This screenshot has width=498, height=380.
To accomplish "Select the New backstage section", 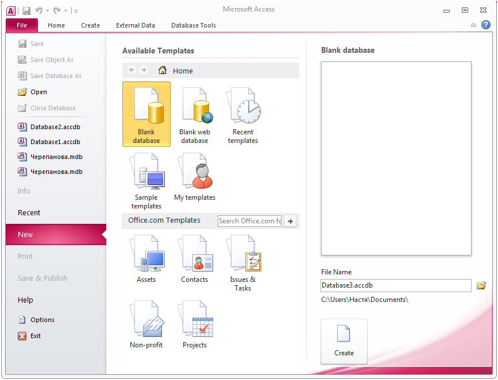I will (x=56, y=235).
